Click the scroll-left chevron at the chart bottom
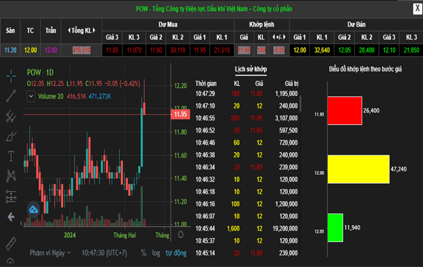This screenshot has width=423, height=267. click(x=21, y=223)
